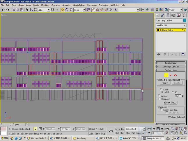Activate the Select and Rotate tool
Viewport: 188px width, 141px height.
click(67, 10)
